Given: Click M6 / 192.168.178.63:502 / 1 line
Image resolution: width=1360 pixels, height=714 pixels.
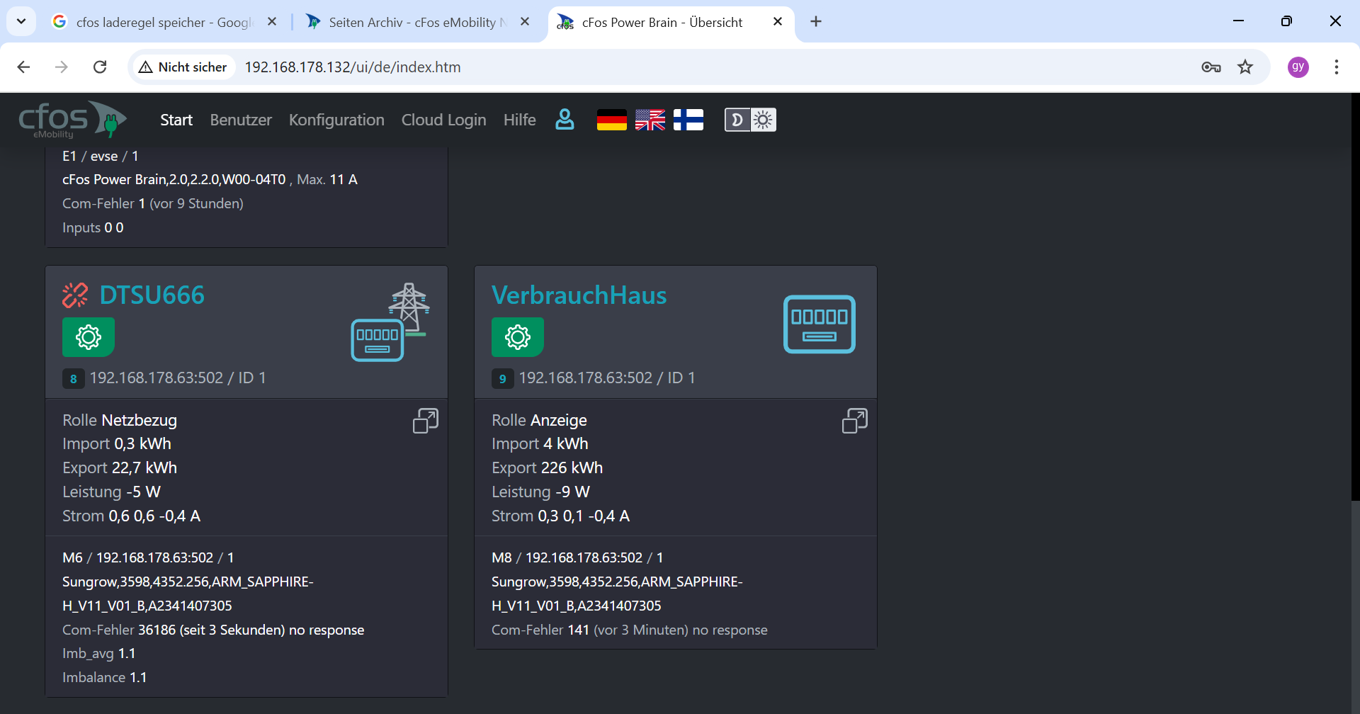Looking at the screenshot, I should click(148, 557).
